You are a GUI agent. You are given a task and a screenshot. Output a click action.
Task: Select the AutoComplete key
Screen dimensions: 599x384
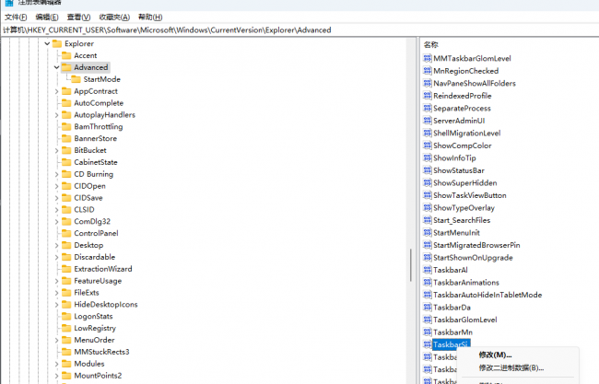click(99, 103)
